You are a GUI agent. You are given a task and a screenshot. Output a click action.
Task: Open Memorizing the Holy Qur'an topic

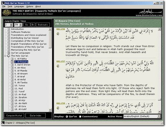tap(26, 50)
